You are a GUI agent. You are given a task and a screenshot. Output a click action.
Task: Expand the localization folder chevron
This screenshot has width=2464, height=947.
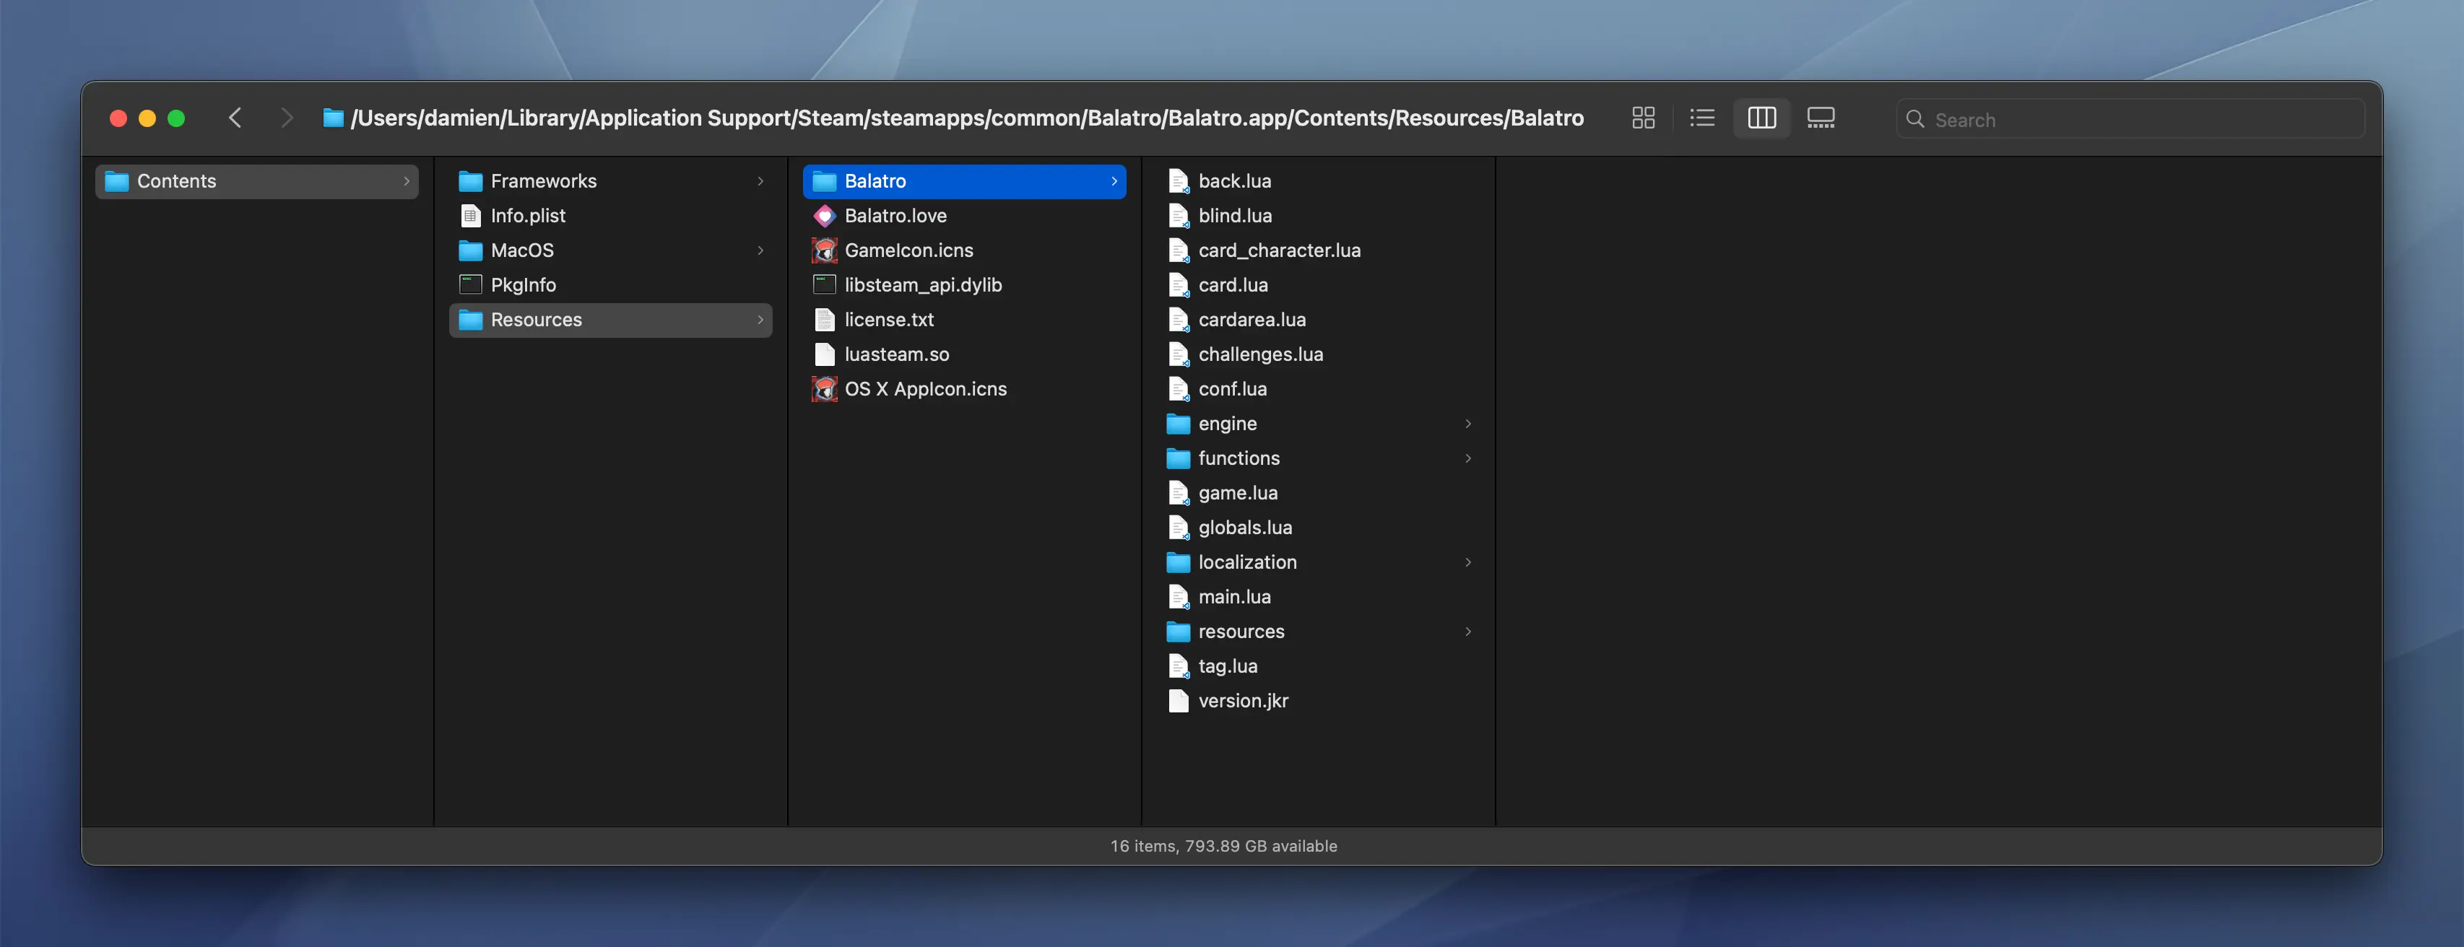coord(1468,562)
